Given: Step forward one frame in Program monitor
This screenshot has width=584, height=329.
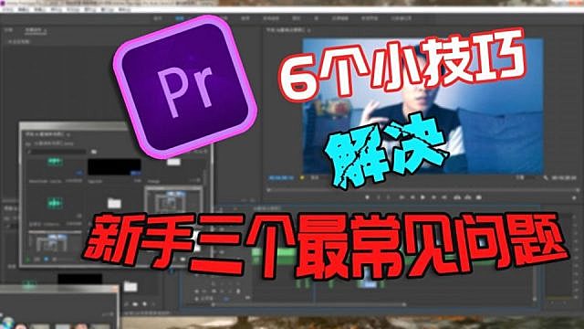Looking at the screenshot, I should point(433,197).
